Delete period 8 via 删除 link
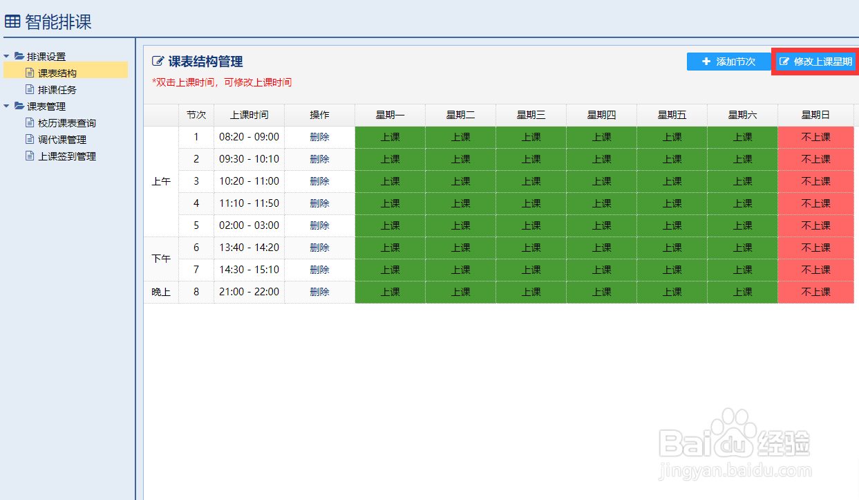Viewport: 859px width, 500px height. pos(319,292)
